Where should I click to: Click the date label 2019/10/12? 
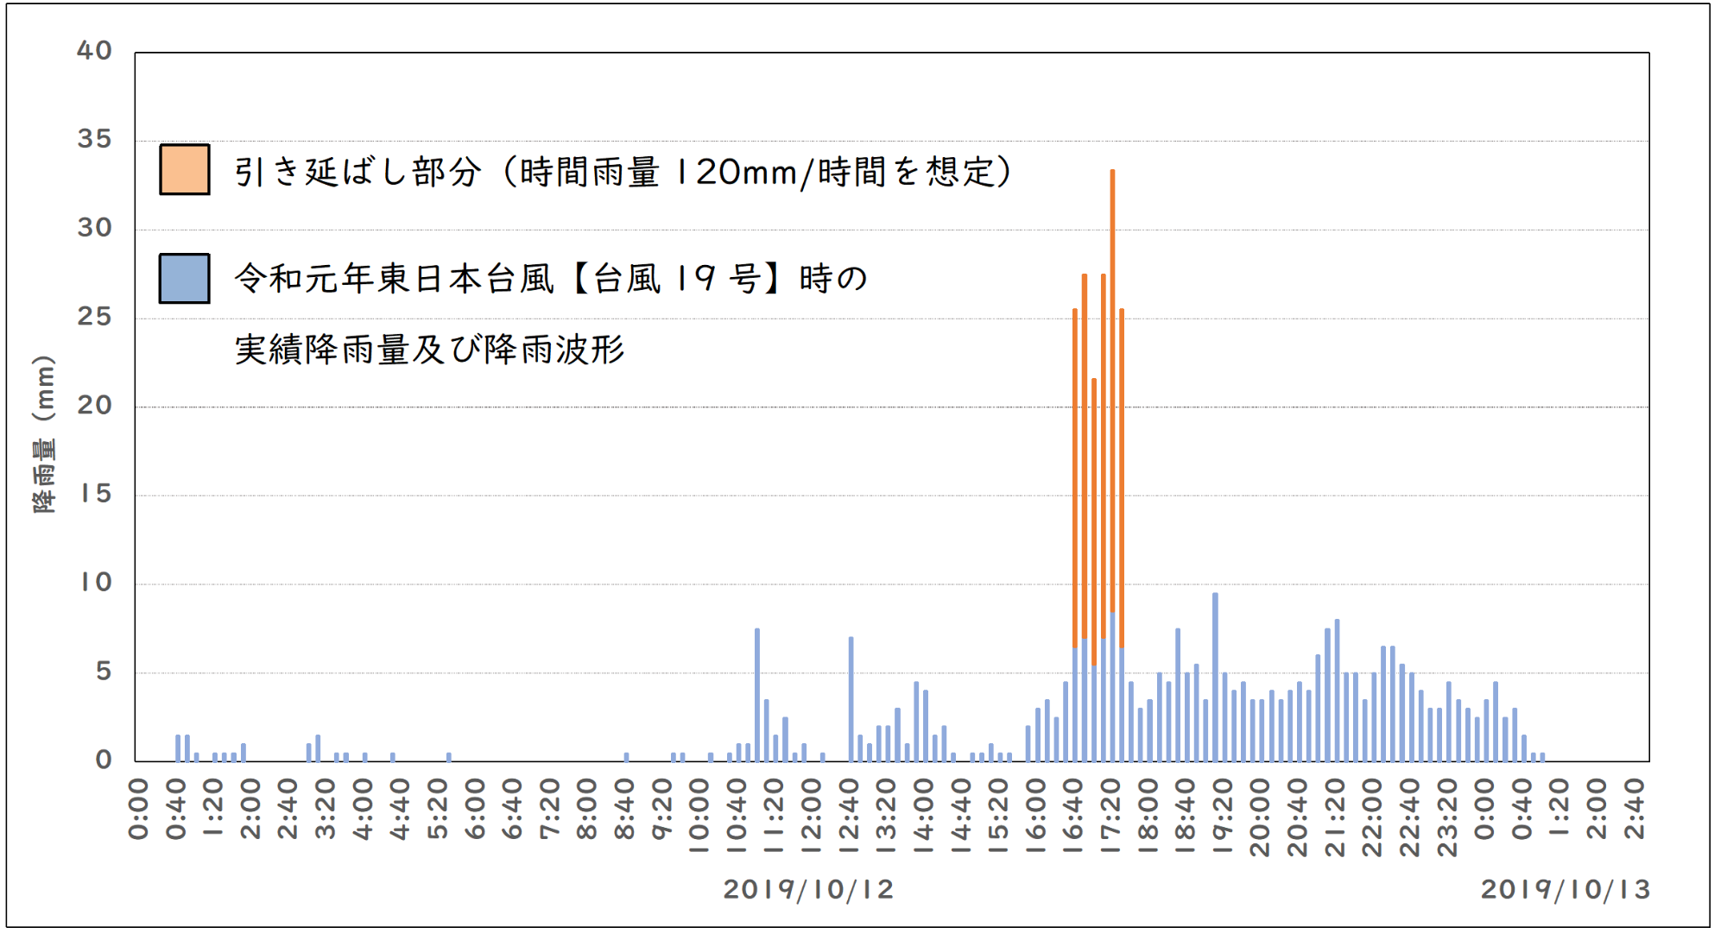[808, 889]
